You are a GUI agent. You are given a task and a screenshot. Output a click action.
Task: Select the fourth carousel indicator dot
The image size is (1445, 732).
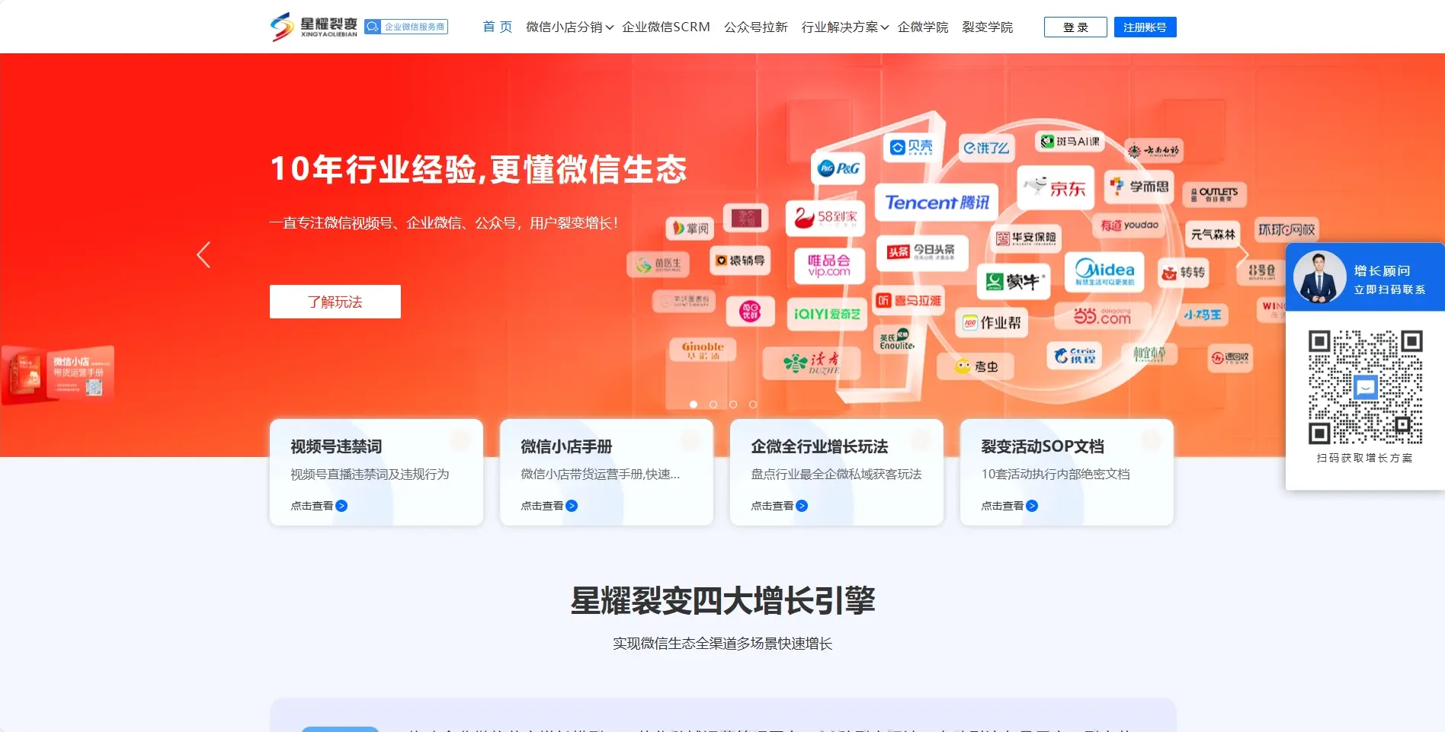[753, 404]
